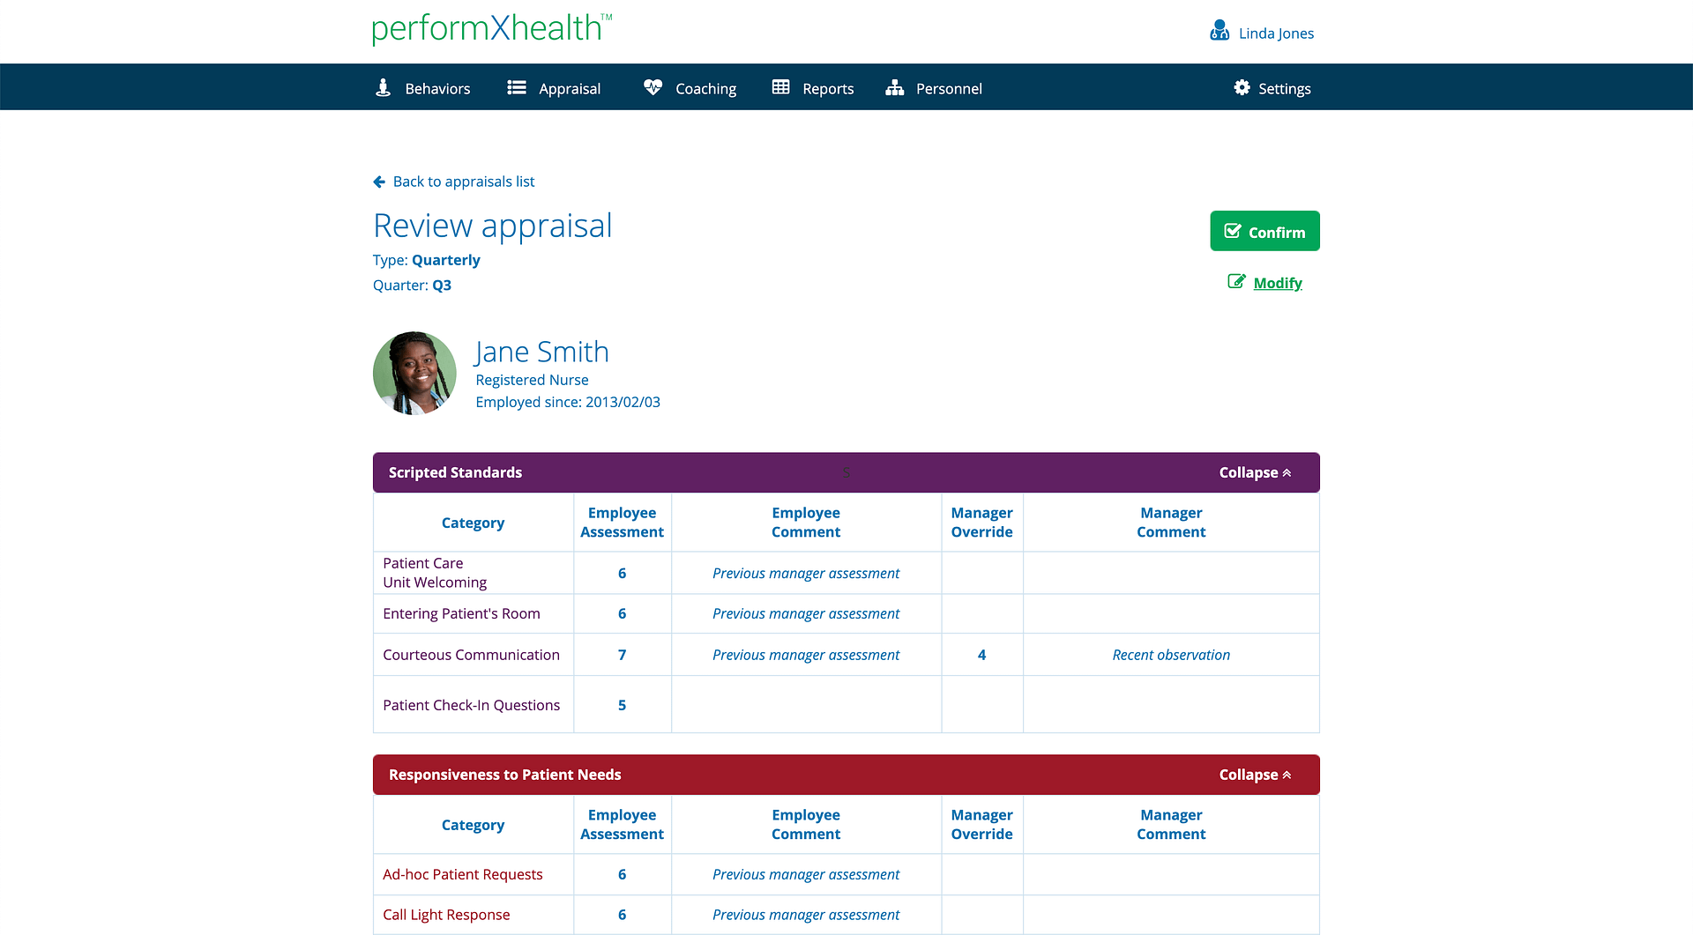Click the Review appraisal page heading

click(x=492, y=226)
